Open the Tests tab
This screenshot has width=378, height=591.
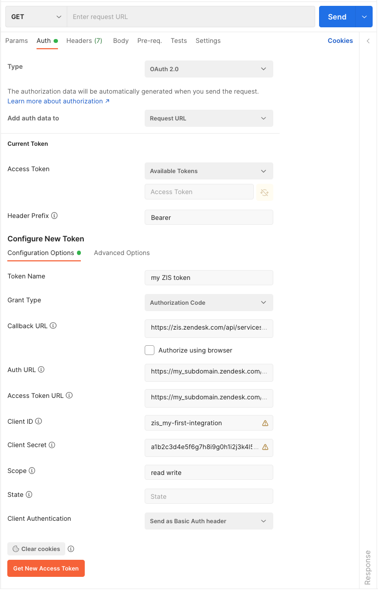click(x=179, y=41)
